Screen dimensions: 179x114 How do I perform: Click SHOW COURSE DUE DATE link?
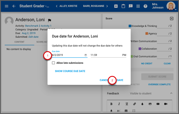[x=70, y=71]
